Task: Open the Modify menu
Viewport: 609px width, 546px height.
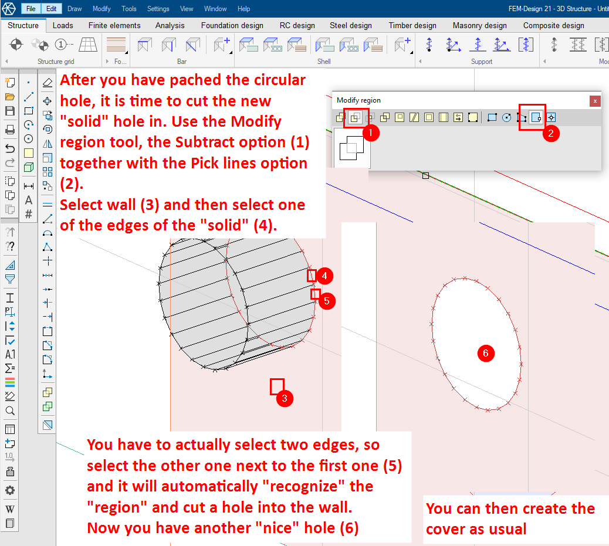Action: (x=101, y=9)
